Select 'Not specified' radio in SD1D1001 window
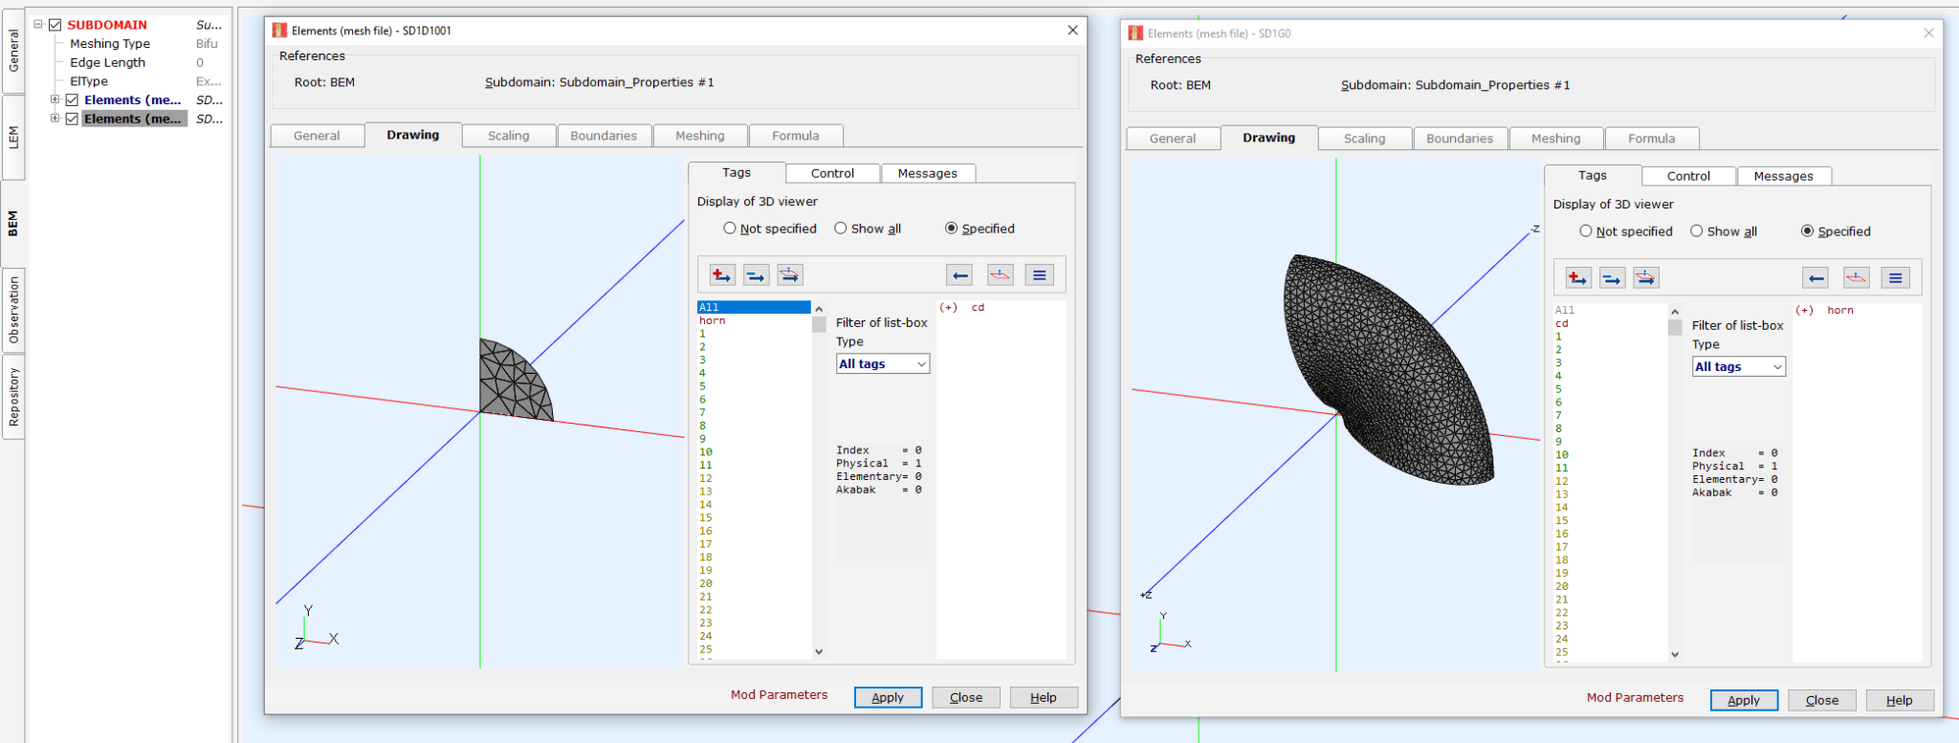Viewport: 1959px width, 743px height. click(730, 229)
